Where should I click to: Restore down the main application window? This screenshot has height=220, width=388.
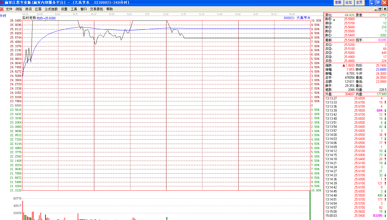378,2
